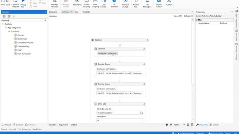The width and height of the screenshot is (239, 134).
Task: Collapse the first Execute Query activity
Action: [x=144, y=64]
